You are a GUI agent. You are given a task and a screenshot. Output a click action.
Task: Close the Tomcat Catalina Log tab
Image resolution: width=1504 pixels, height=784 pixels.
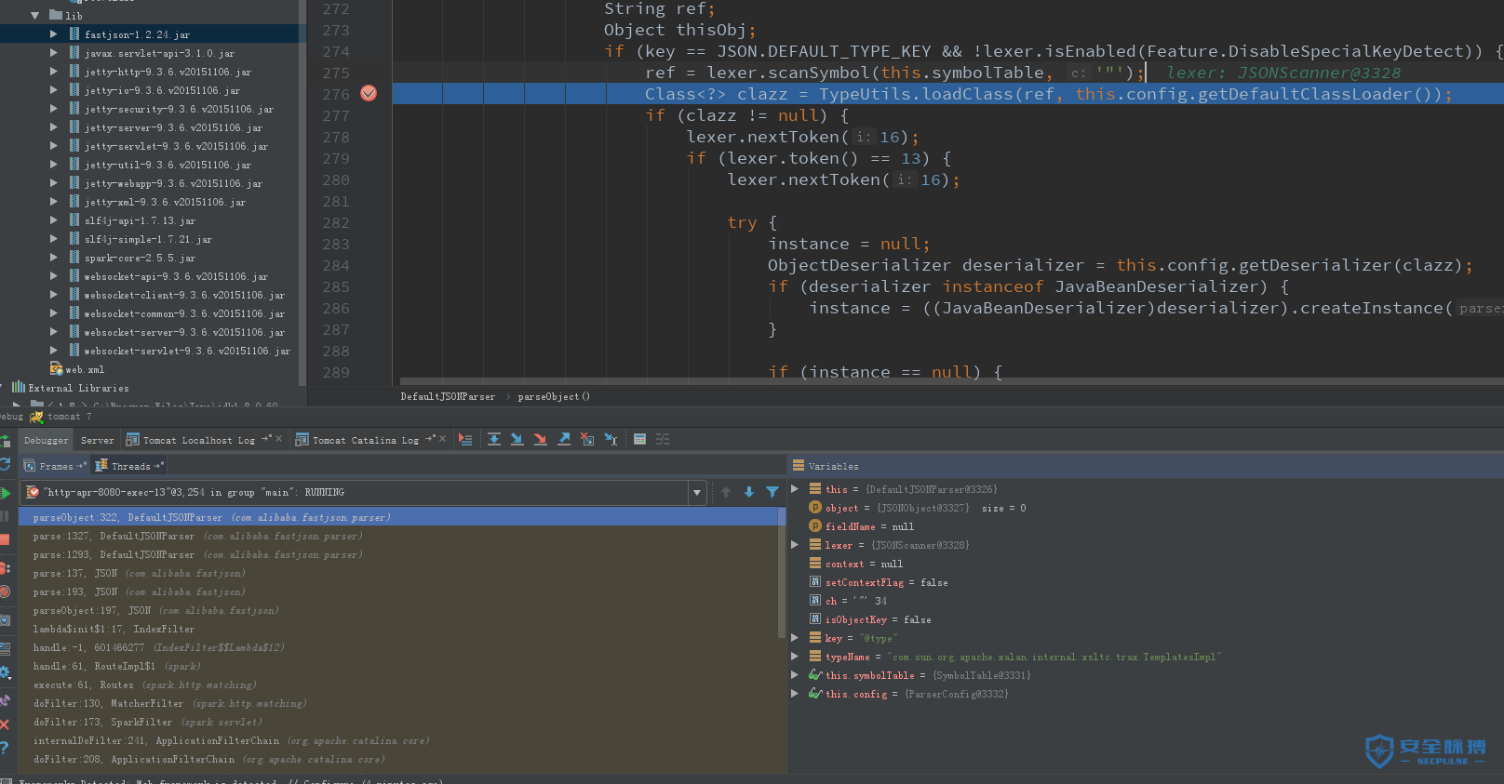coord(442,439)
